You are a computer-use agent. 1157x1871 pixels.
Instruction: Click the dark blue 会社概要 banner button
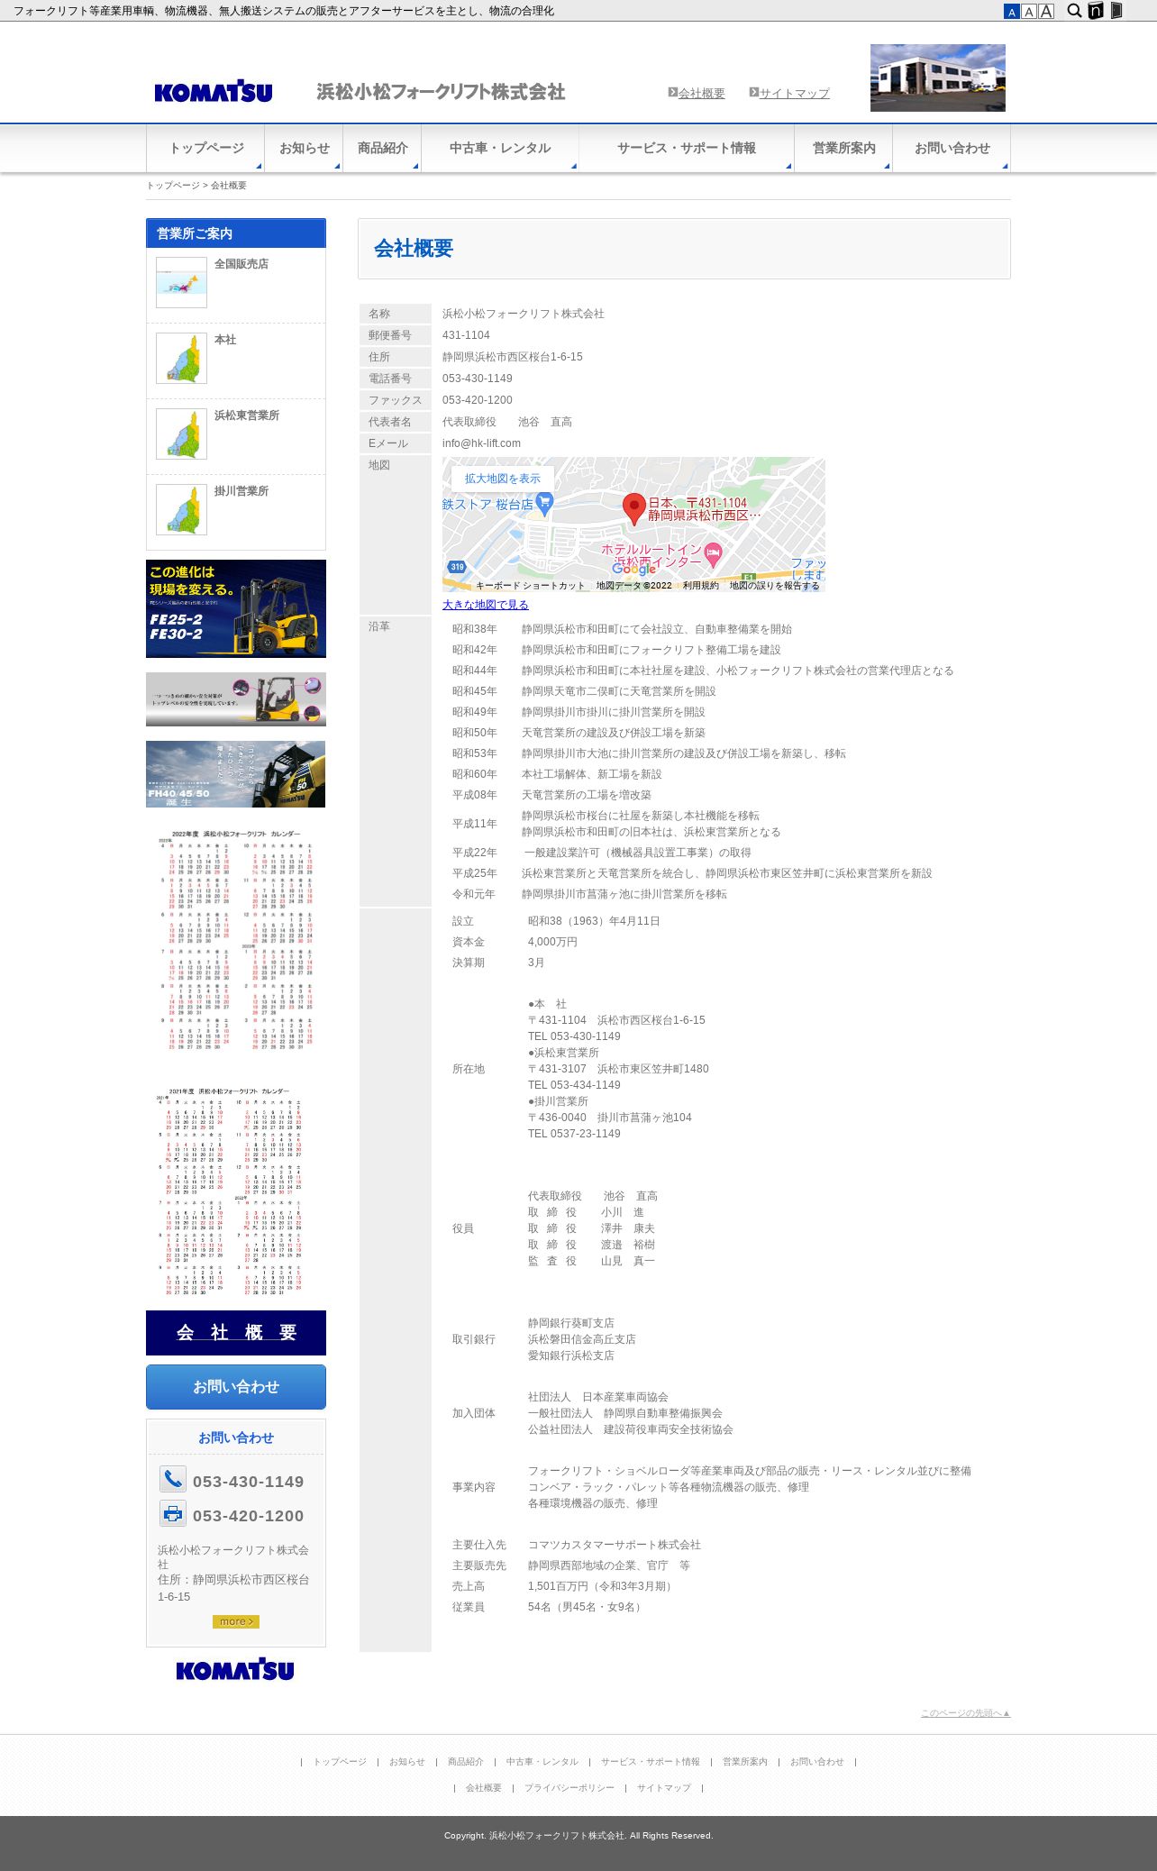point(236,1333)
